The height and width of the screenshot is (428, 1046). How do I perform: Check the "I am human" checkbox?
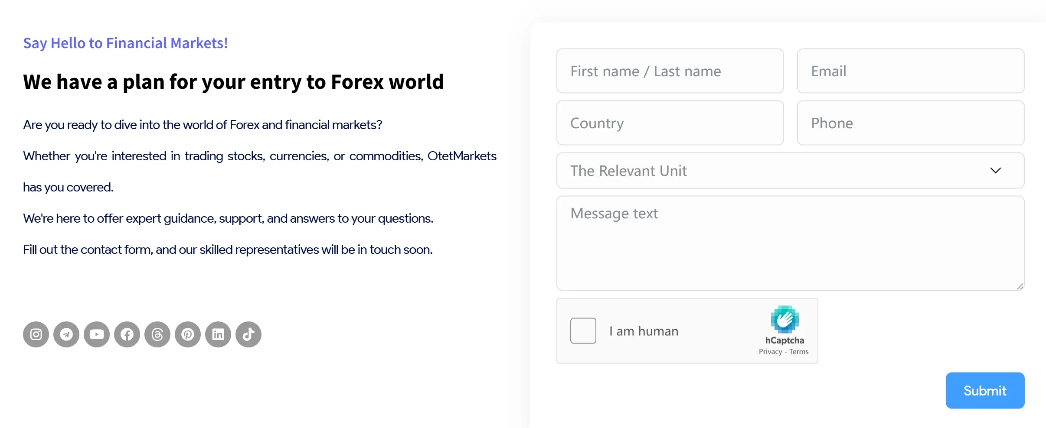click(x=583, y=331)
